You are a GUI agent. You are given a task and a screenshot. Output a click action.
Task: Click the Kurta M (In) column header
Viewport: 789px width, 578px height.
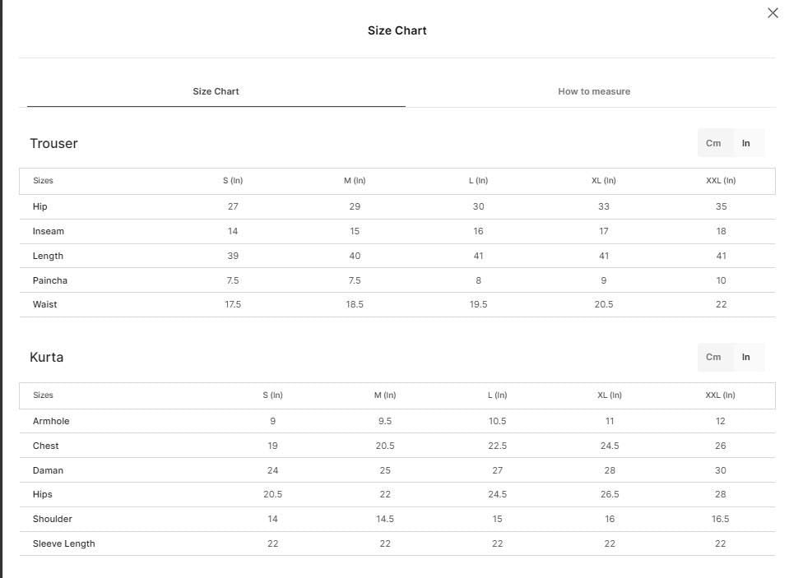tap(385, 395)
